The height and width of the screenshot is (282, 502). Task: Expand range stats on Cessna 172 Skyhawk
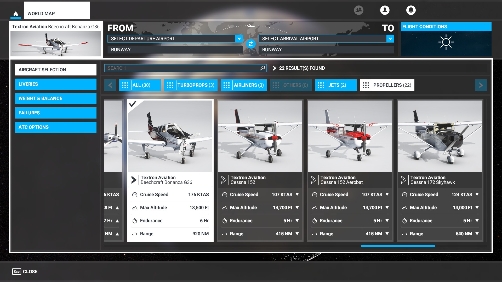477,234
